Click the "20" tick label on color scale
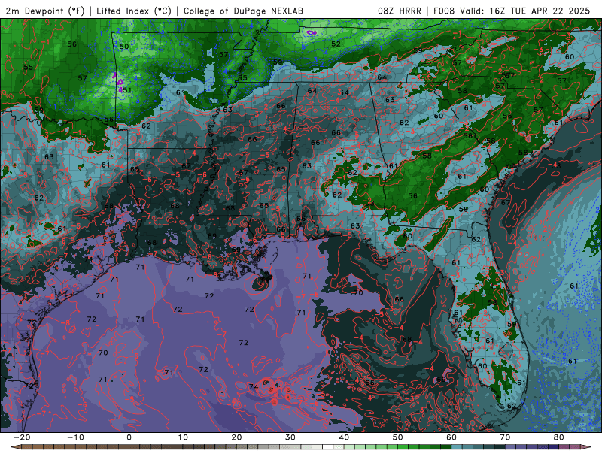 point(236,437)
